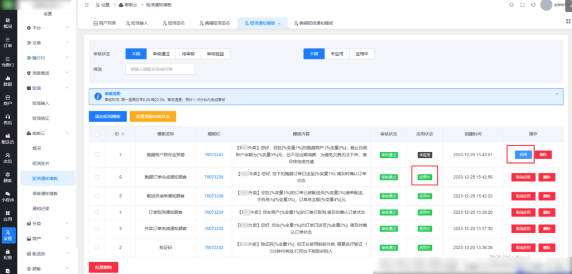The width and height of the screenshot is (572, 274).
Task: Open 权限 in dark sidebar
Action: [x=8, y=254]
